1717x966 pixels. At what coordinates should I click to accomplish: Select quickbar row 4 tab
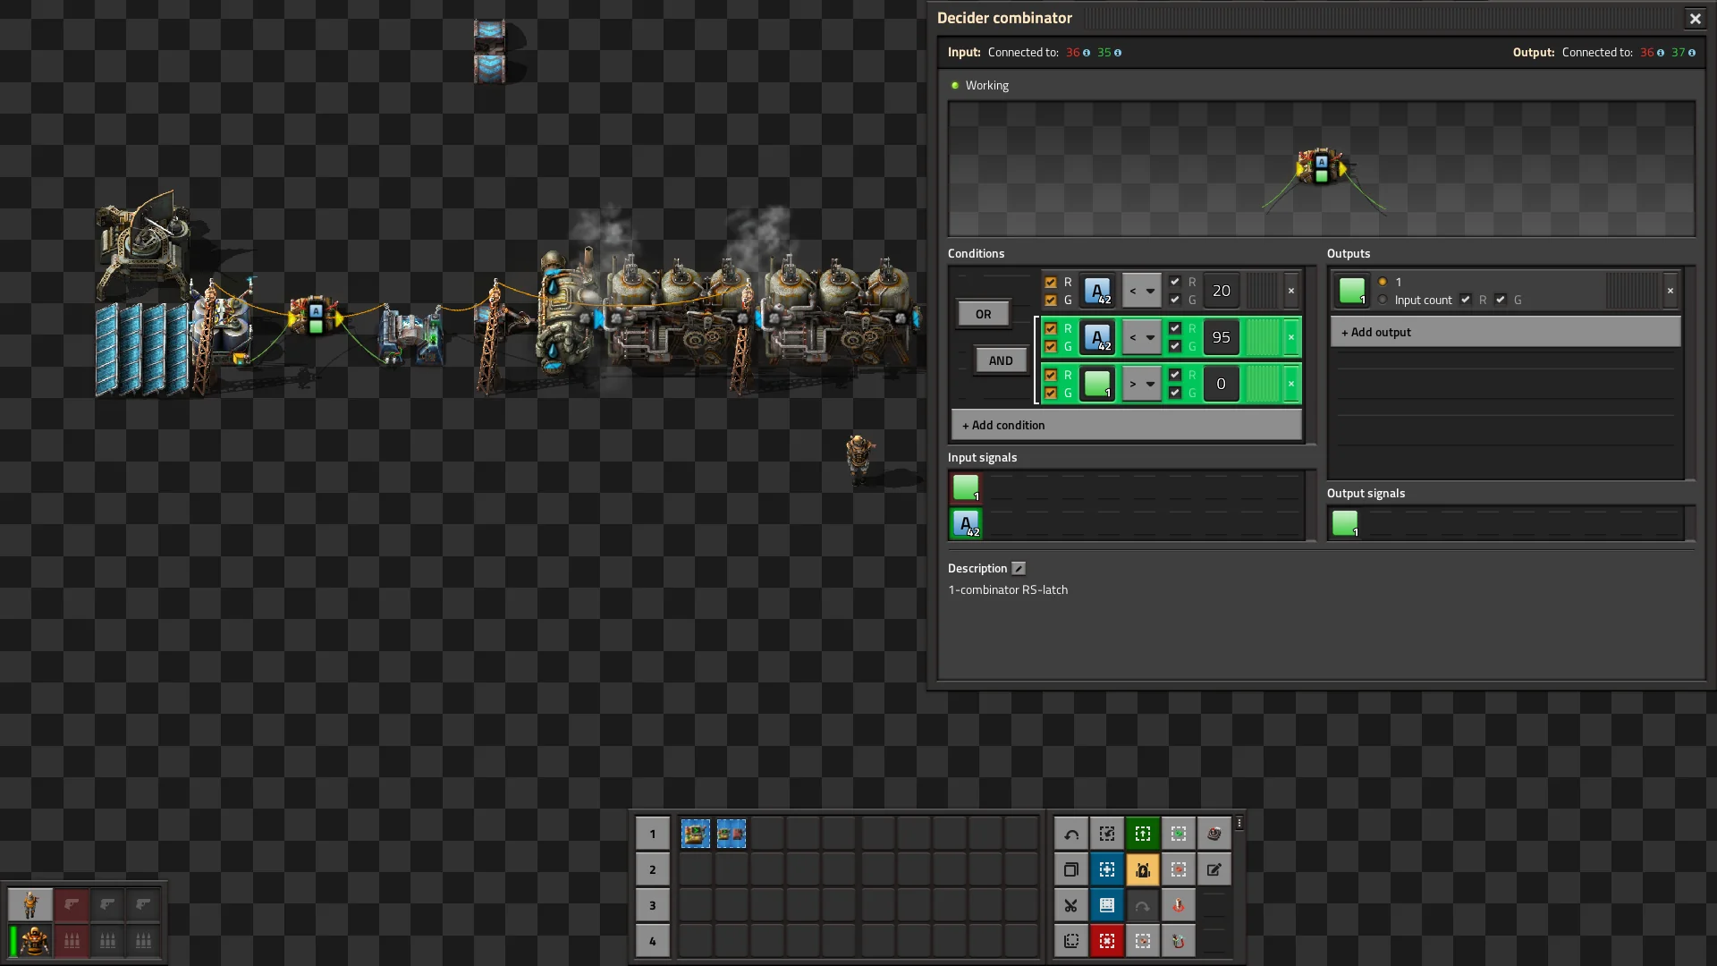[x=652, y=941]
